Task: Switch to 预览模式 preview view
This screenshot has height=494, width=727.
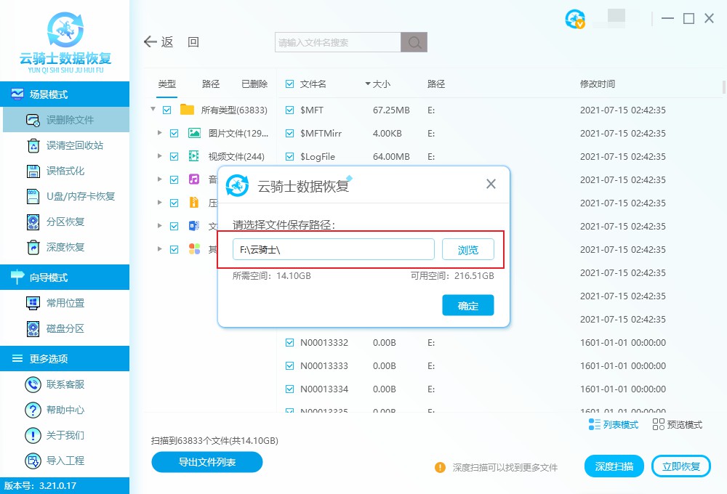Action: pyautogui.click(x=677, y=424)
